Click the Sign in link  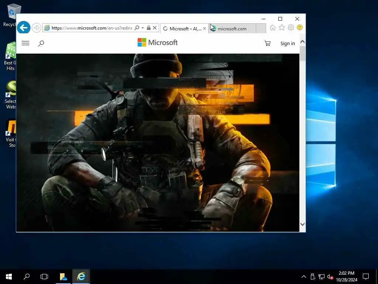(x=288, y=44)
